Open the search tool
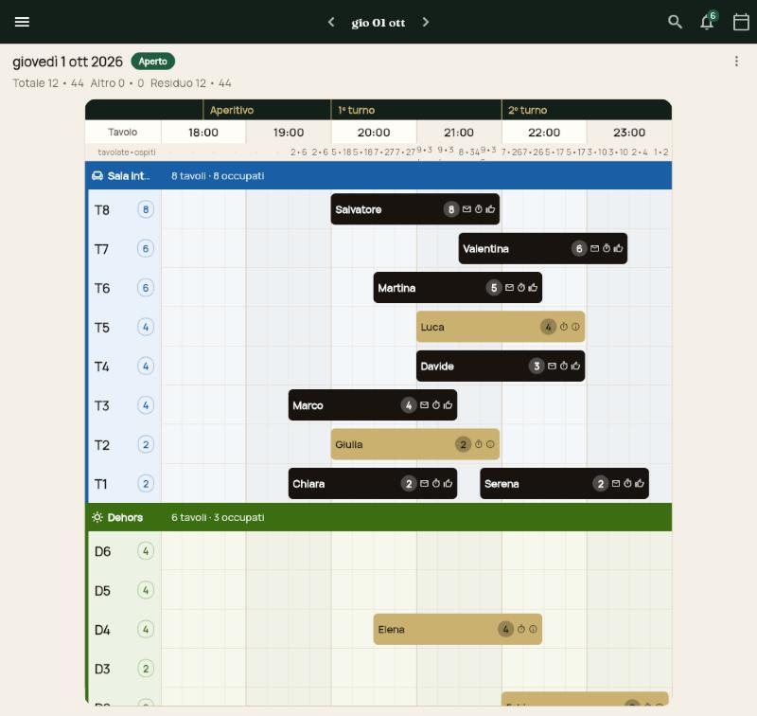This screenshot has height=716, width=757. [675, 22]
